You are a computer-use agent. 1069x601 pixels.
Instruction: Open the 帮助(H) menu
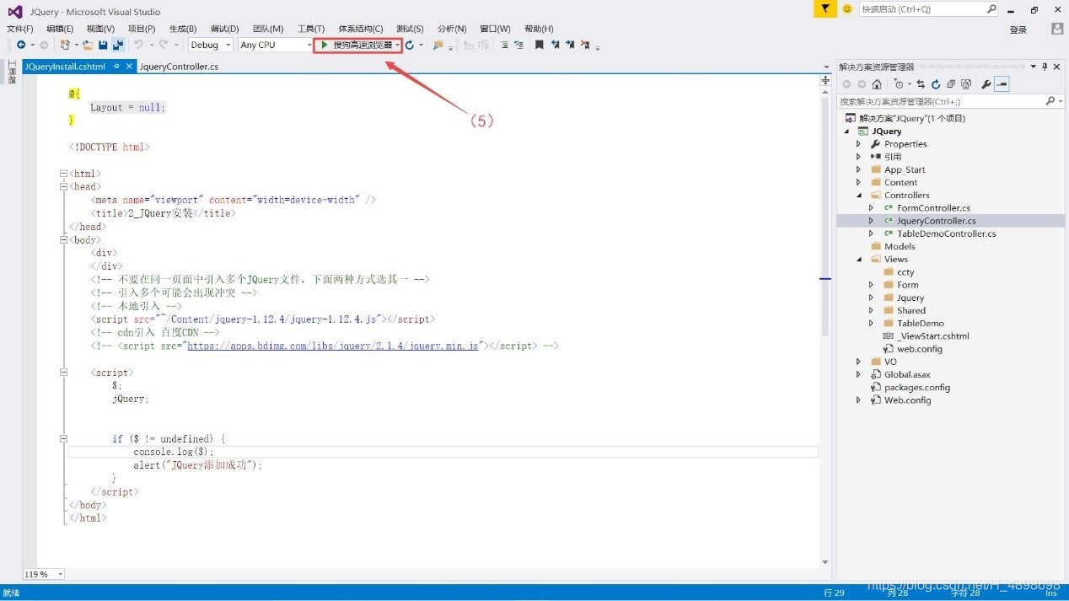pyautogui.click(x=539, y=29)
